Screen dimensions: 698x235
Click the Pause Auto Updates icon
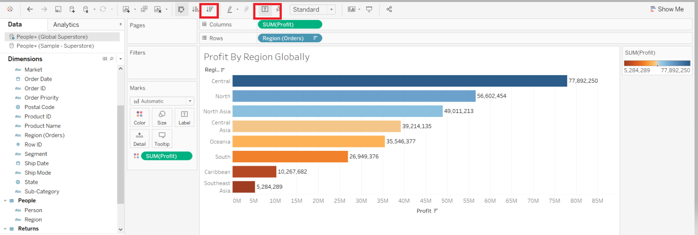[86, 9]
